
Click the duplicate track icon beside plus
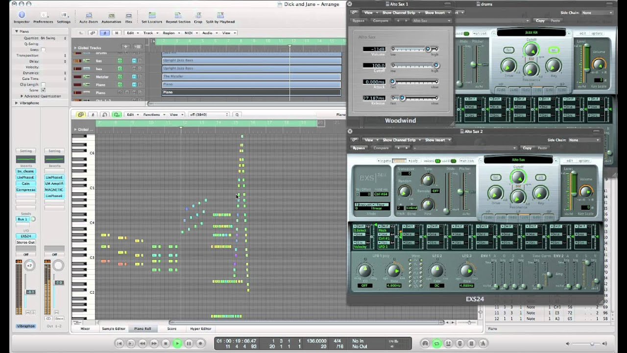click(138, 47)
